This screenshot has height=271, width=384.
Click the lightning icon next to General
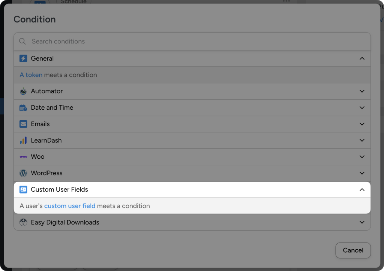(x=23, y=58)
